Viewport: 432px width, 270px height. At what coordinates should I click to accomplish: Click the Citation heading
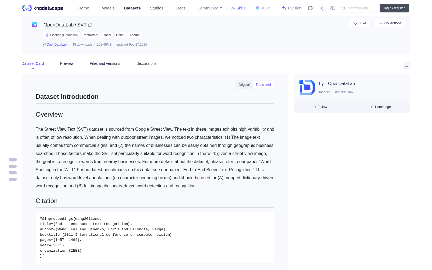(47, 201)
